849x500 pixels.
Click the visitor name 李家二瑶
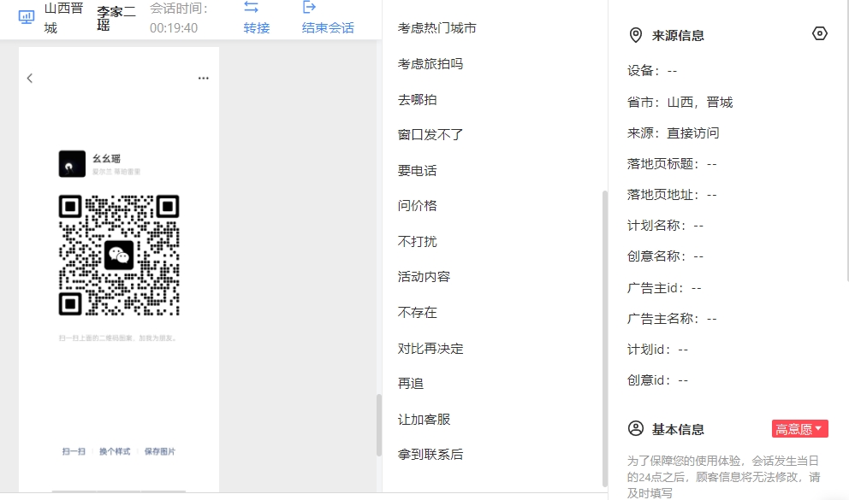pyautogui.click(x=116, y=18)
